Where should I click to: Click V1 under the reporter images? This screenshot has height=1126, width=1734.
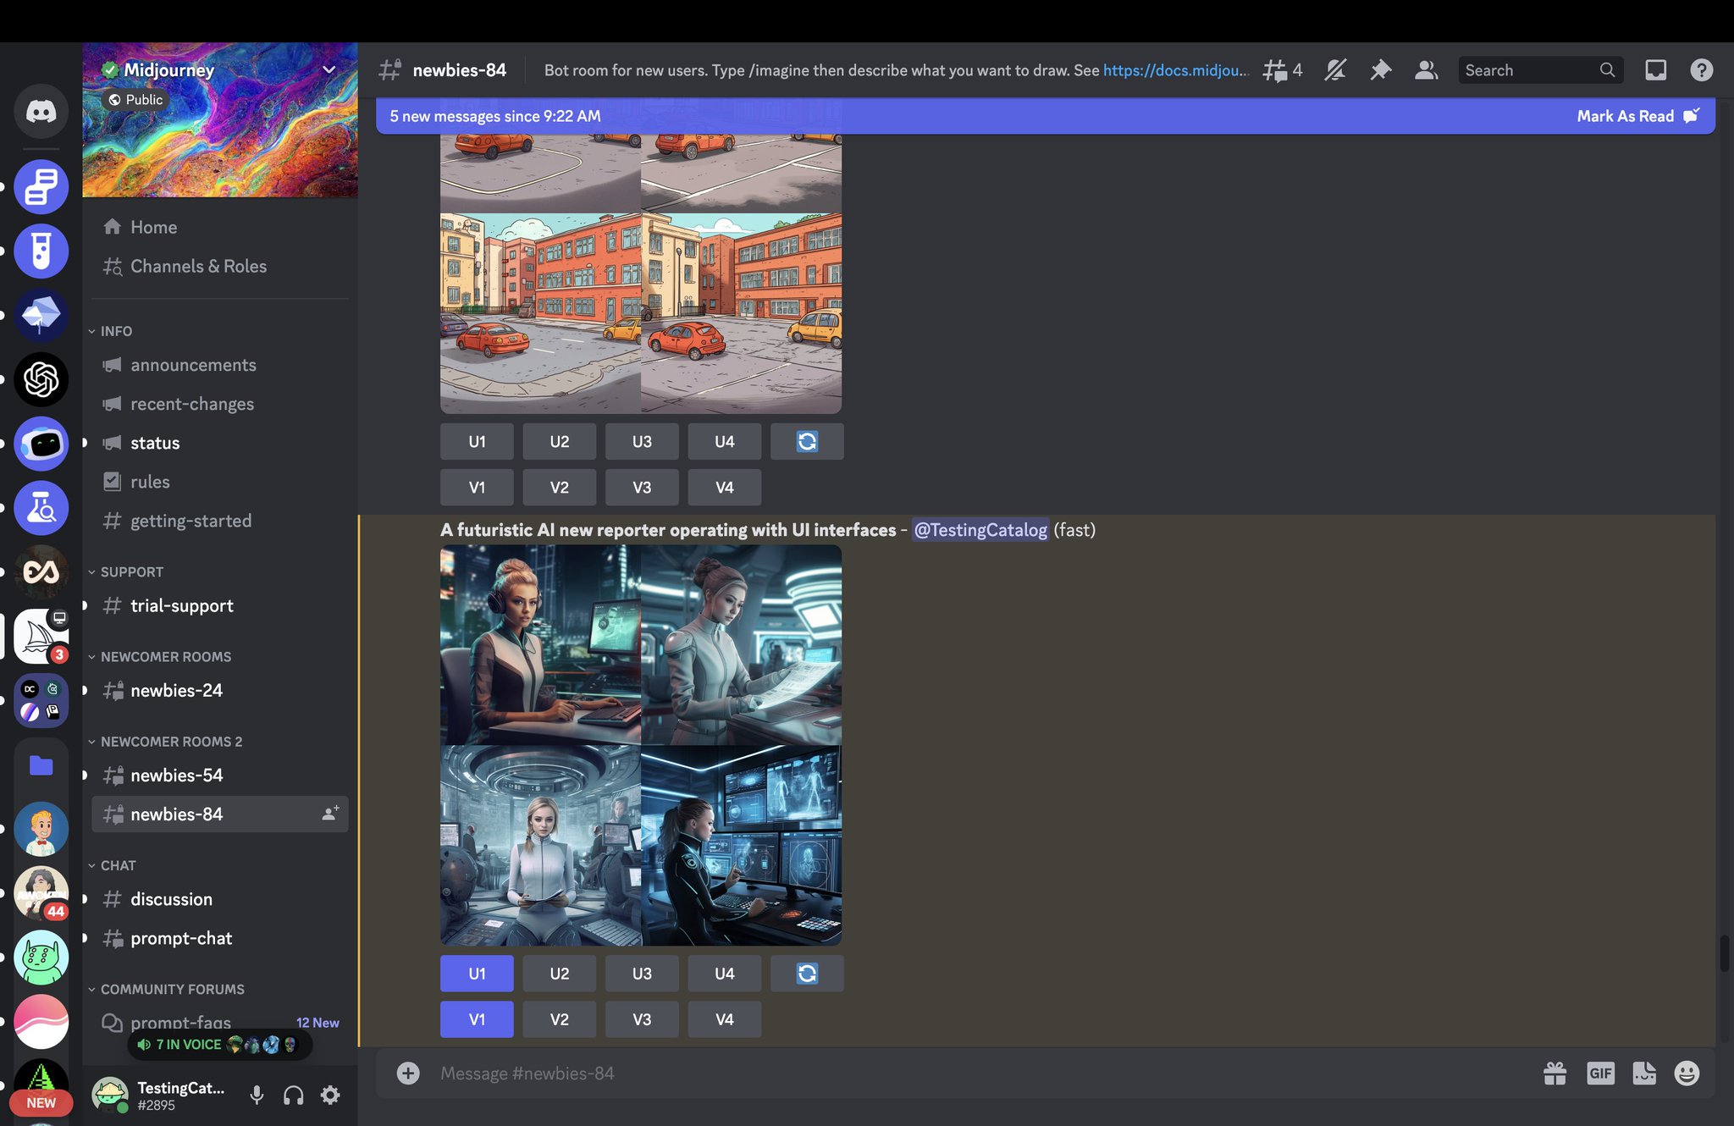coord(477,1019)
